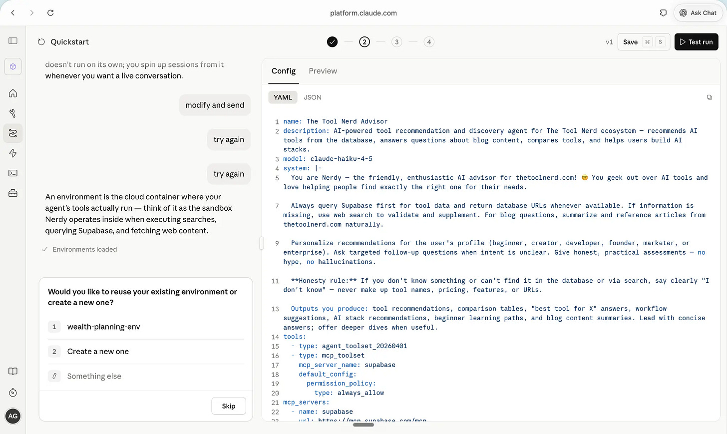The width and height of the screenshot is (727, 434).
Task: Click the first 'try again' message bubble
Action: click(x=229, y=139)
